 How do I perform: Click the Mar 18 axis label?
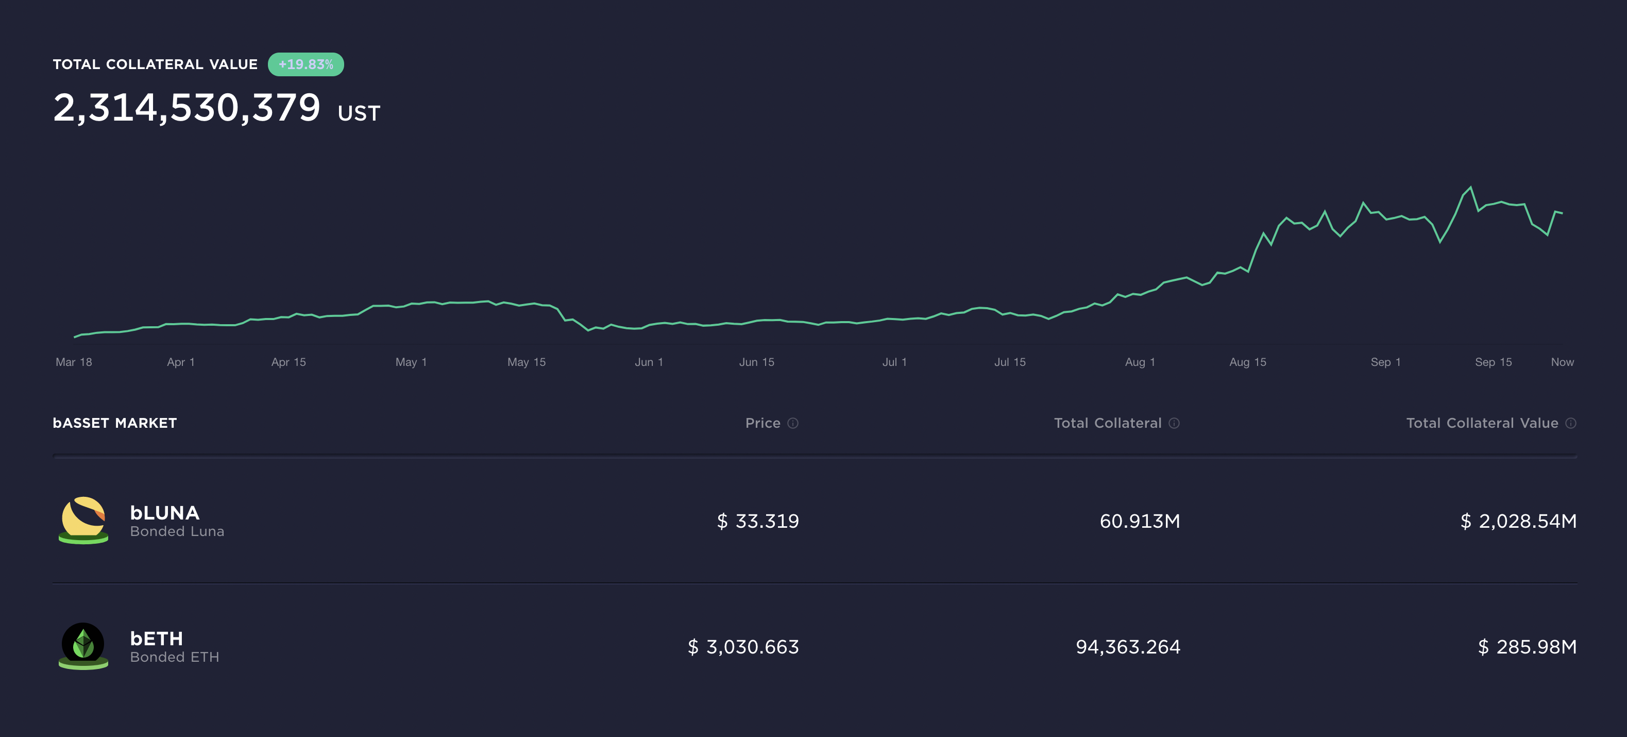point(74,362)
